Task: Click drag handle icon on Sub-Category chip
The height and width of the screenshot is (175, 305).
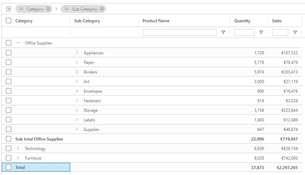Action: tap(67, 9)
